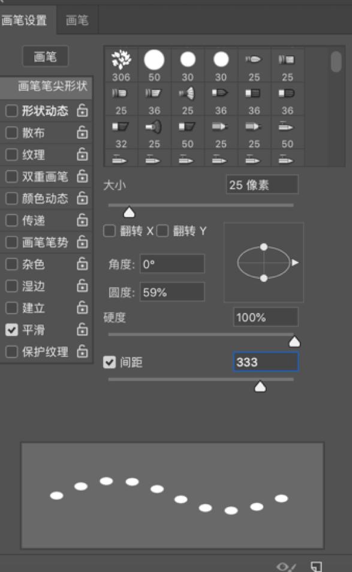Click the 角度 angle field showing 0°
Screen dimensions: 352x572
(x=172, y=263)
